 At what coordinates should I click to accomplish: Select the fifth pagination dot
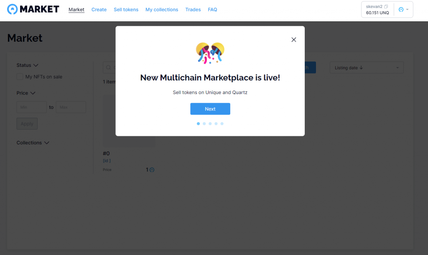[x=222, y=124]
